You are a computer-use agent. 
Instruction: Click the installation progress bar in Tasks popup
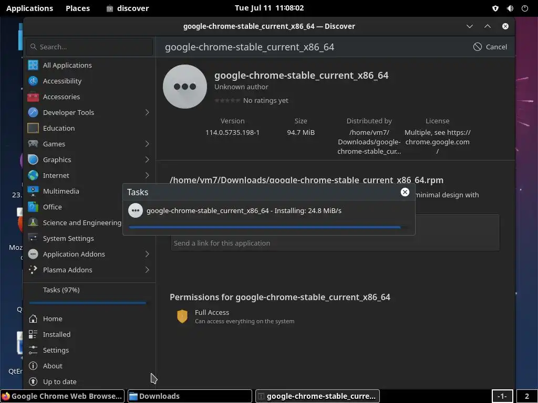(268, 227)
